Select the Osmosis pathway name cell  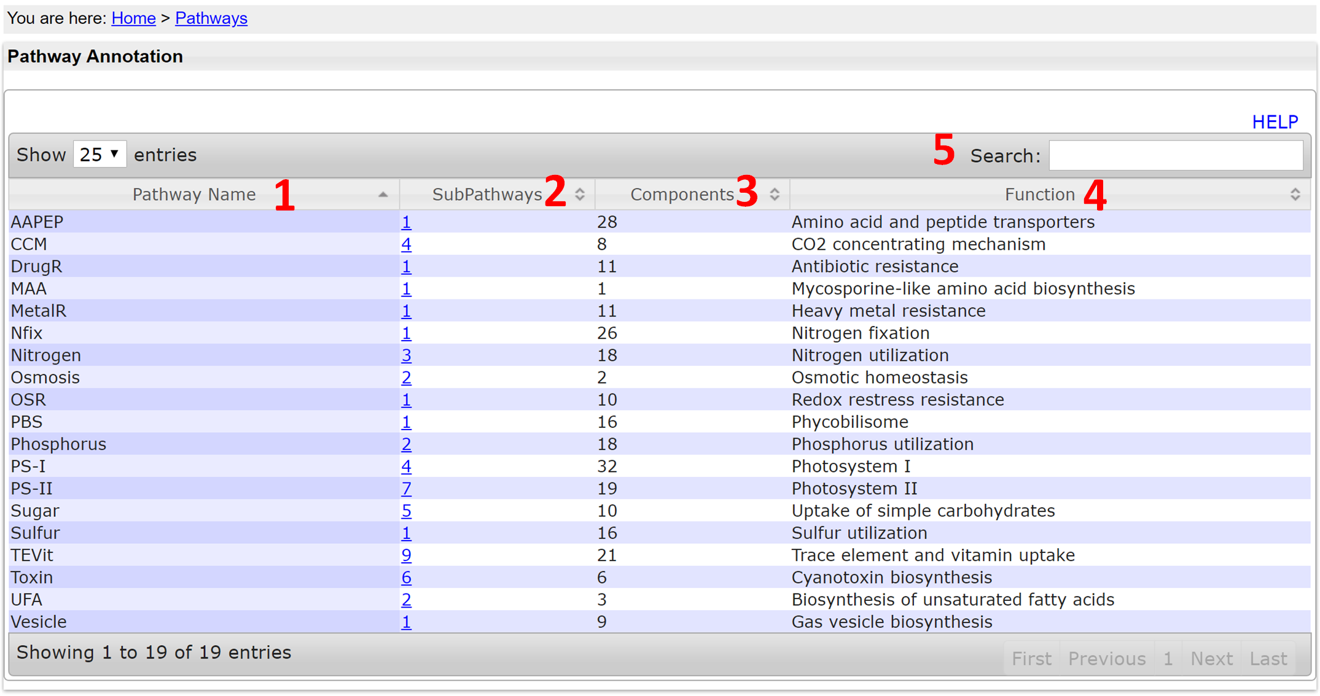point(204,377)
